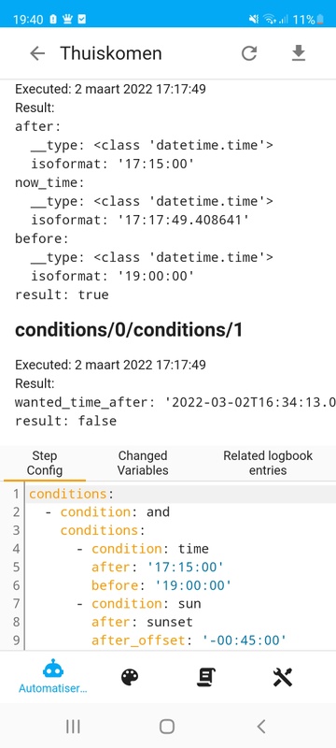Click the conditions/0/conditions/1 heading

tap(129, 330)
